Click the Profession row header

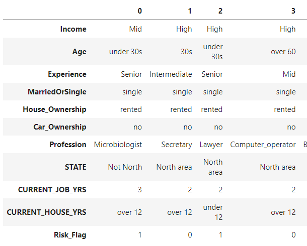(68, 145)
